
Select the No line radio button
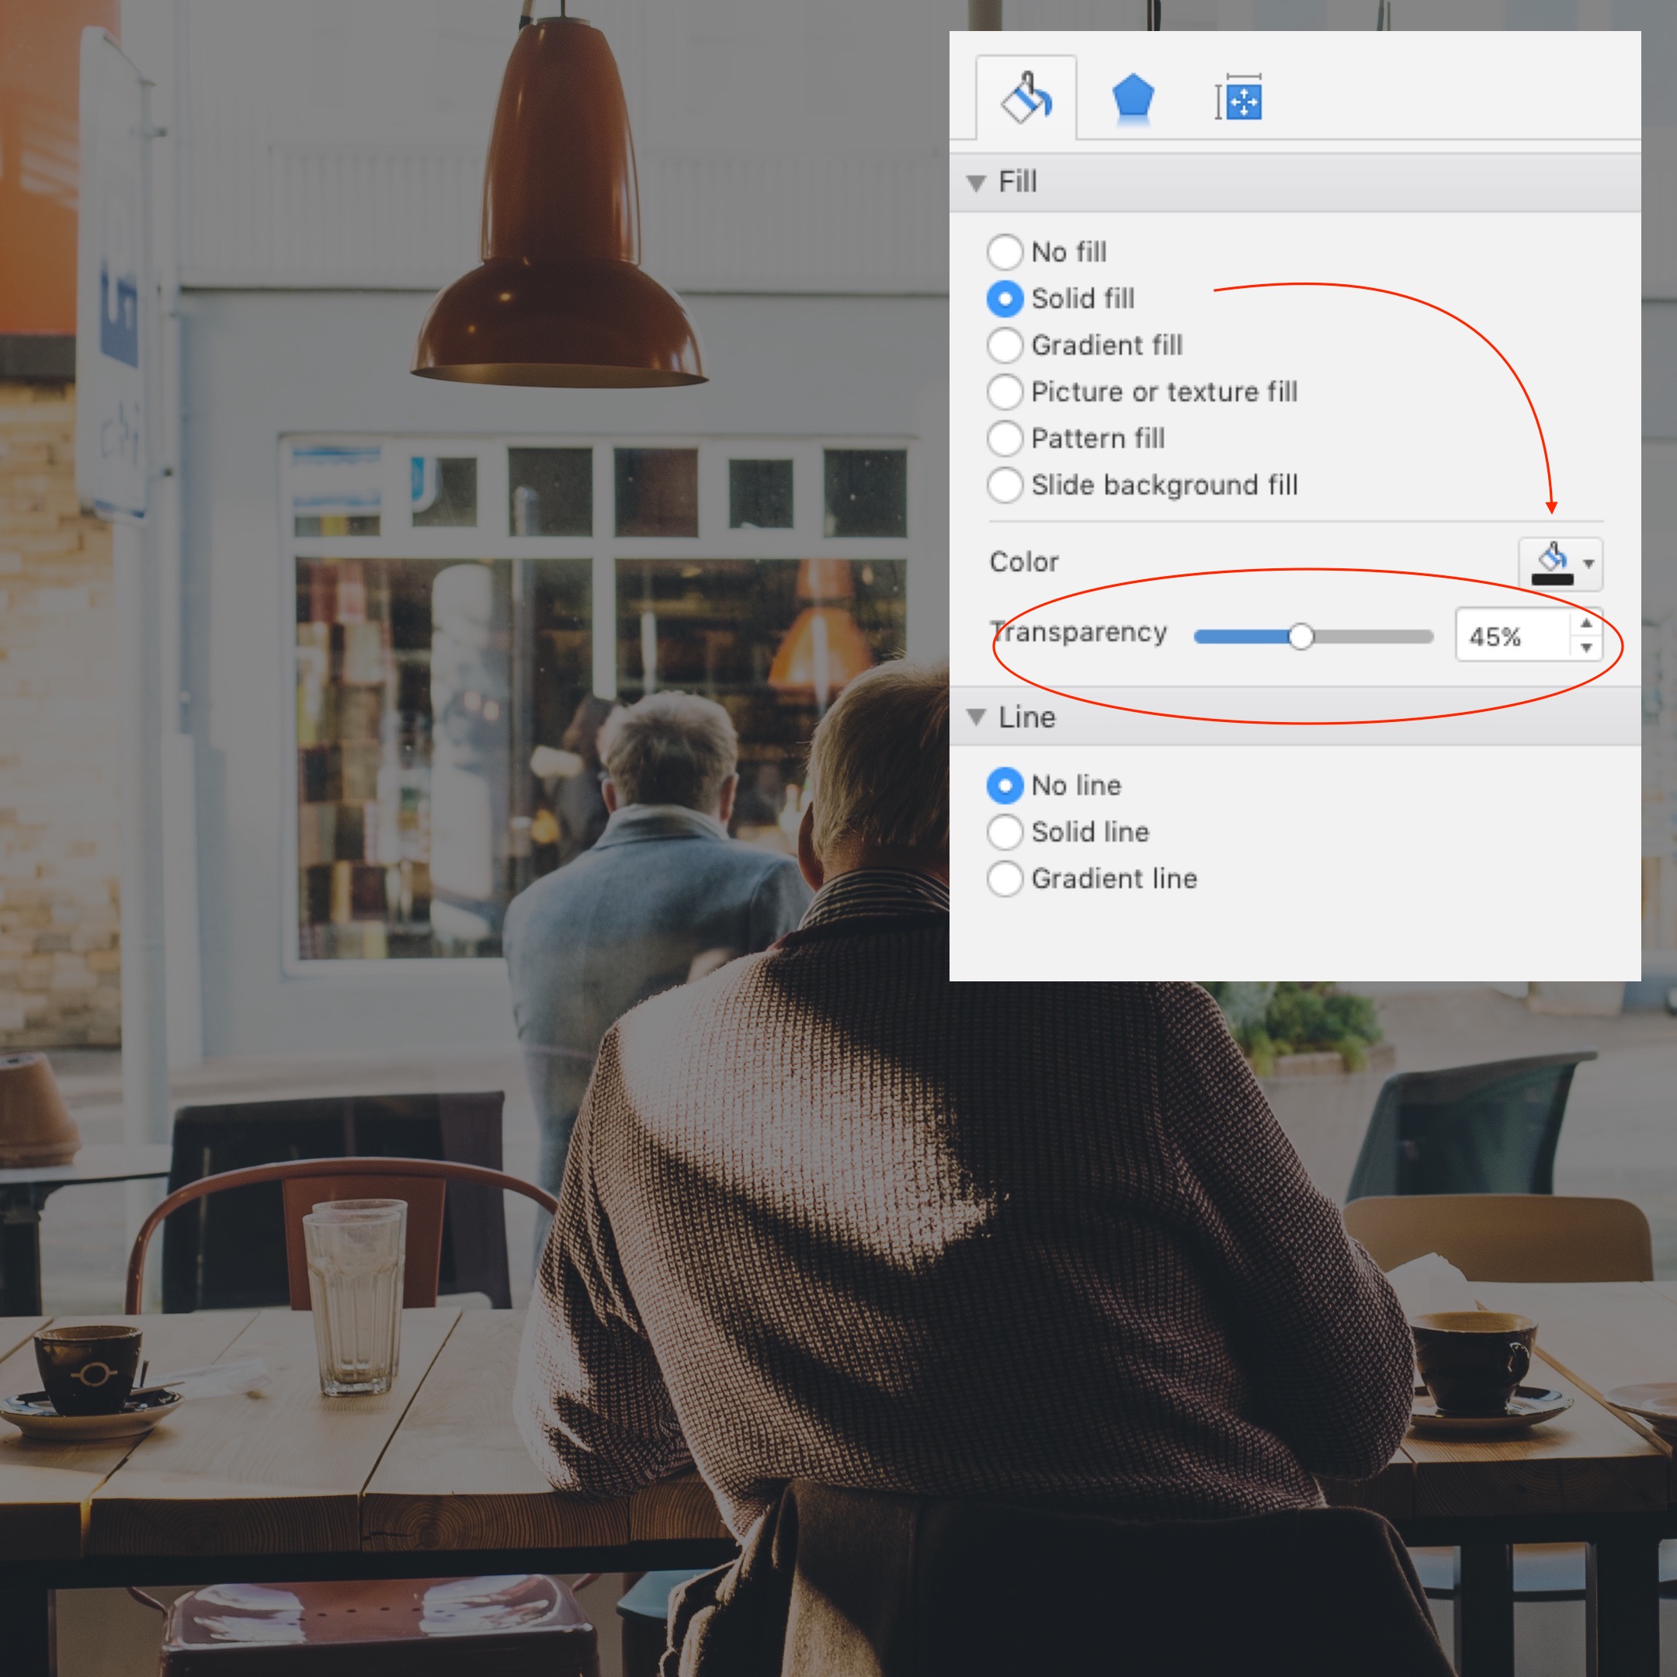pyautogui.click(x=1005, y=786)
